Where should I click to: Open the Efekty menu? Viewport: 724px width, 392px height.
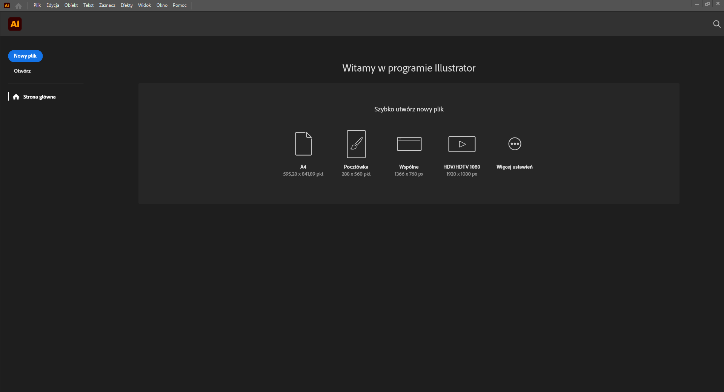click(x=127, y=5)
